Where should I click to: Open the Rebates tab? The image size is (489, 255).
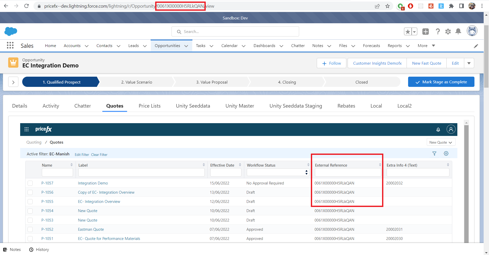346,106
